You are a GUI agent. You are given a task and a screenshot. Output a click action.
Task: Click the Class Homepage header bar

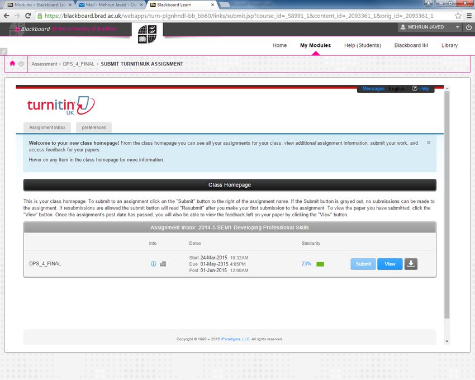[x=230, y=185]
